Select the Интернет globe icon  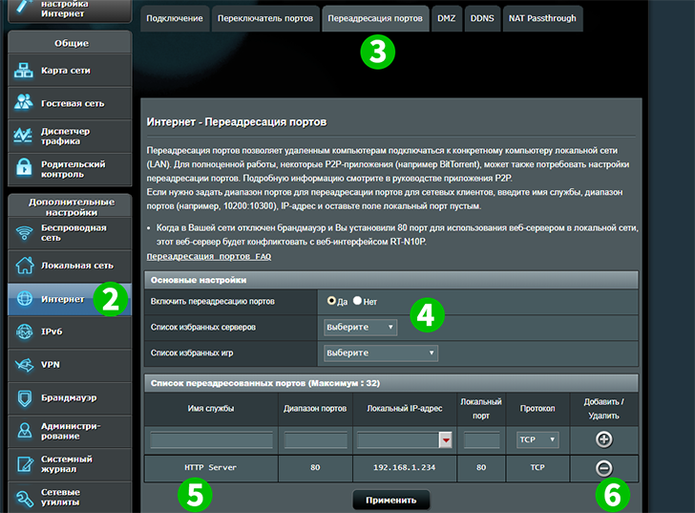coord(25,298)
